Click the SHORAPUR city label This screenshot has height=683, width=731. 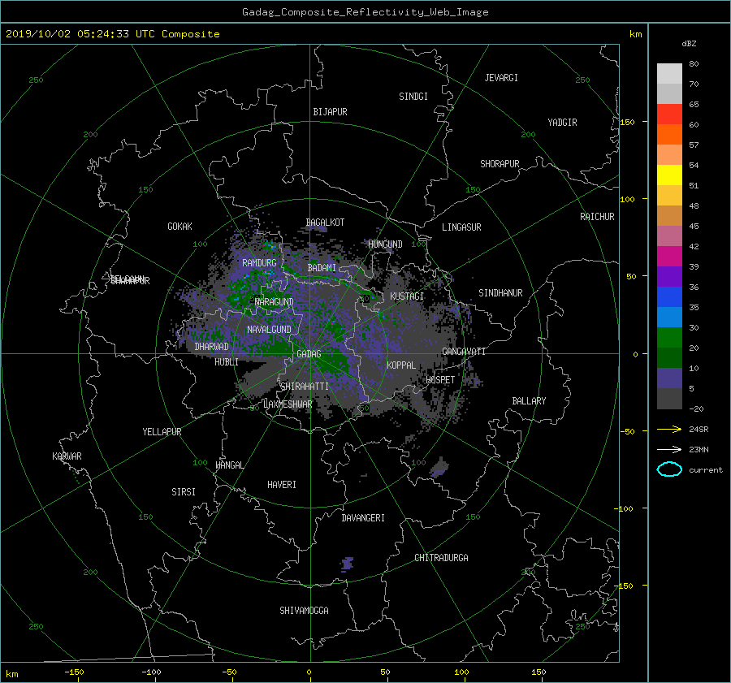[x=500, y=164]
